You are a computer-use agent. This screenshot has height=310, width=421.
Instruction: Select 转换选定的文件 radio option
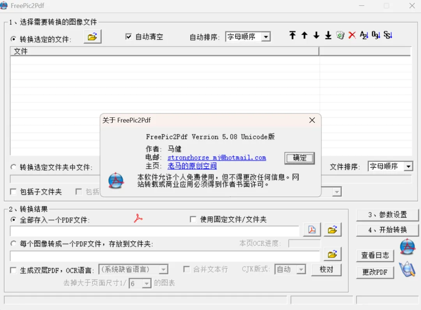coord(13,39)
